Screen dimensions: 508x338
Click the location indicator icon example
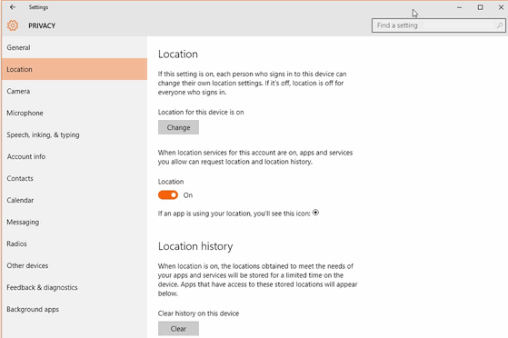315,213
